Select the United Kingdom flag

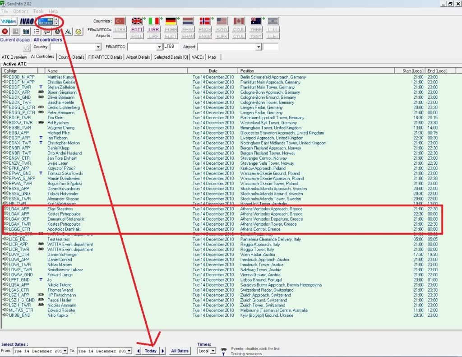137,21
